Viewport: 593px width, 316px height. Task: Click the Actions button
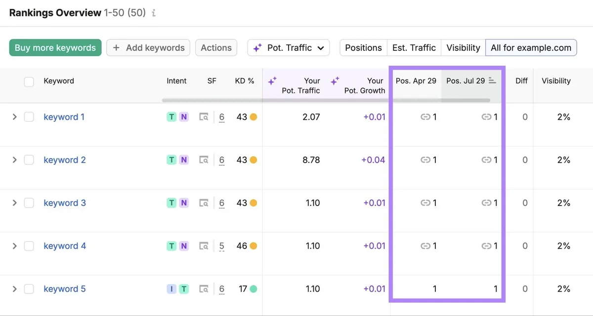pyautogui.click(x=216, y=48)
